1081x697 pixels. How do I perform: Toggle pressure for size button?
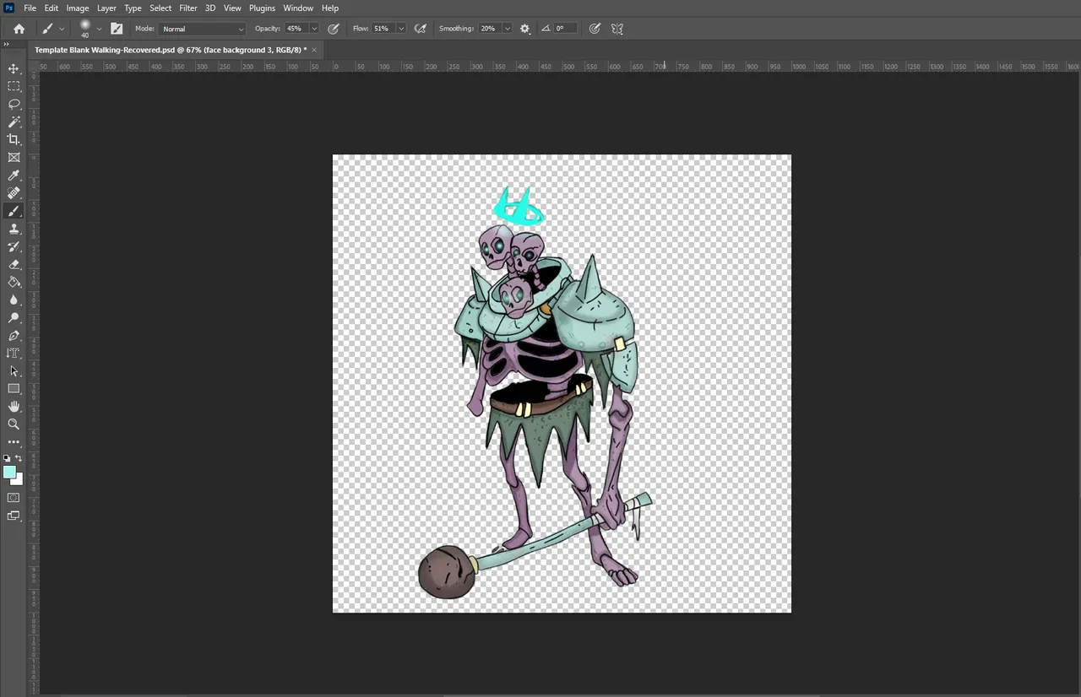(x=595, y=29)
